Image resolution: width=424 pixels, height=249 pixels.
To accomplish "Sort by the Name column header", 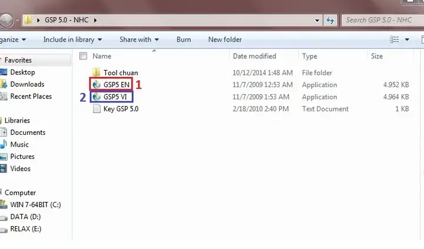I will point(102,56).
